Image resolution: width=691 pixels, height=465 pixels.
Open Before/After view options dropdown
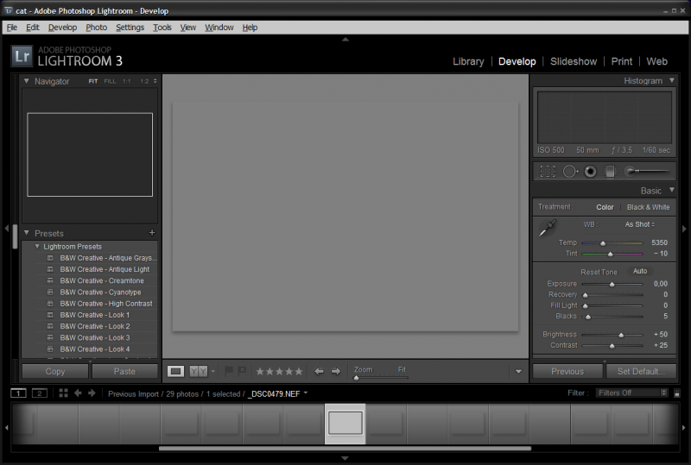(x=213, y=371)
